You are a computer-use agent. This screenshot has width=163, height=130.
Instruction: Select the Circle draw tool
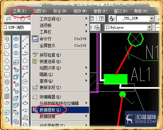pyautogui.click(x=25, y=82)
